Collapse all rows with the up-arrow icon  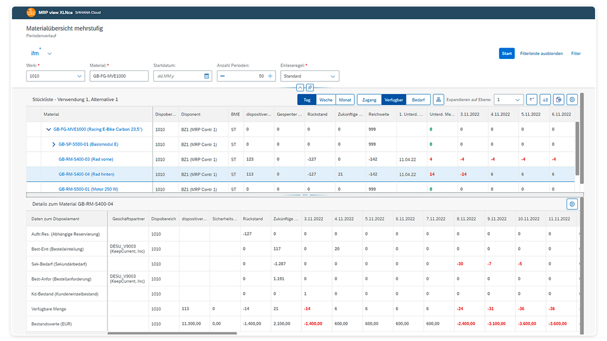532,100
